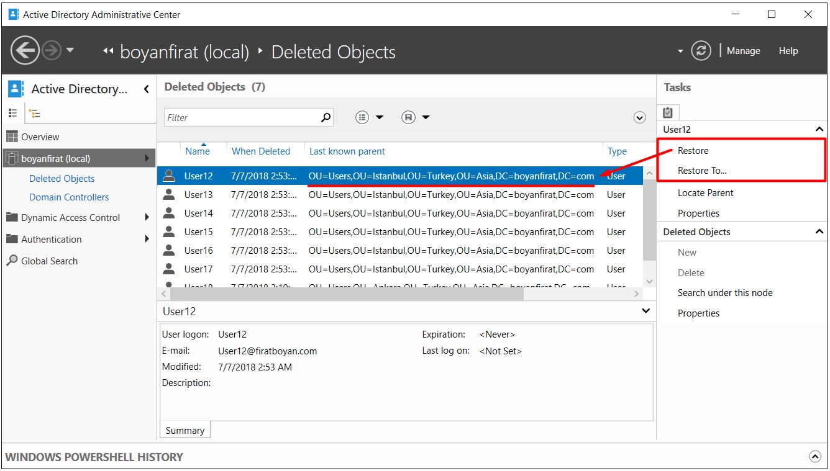Select User17 row
The width and height of the screenshot is (830, 471).
400,269
